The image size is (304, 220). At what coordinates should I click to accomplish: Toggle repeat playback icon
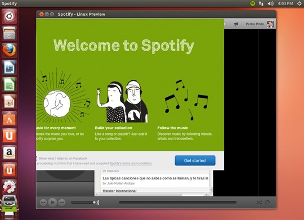pyautogui.click(x=267, y=203)
